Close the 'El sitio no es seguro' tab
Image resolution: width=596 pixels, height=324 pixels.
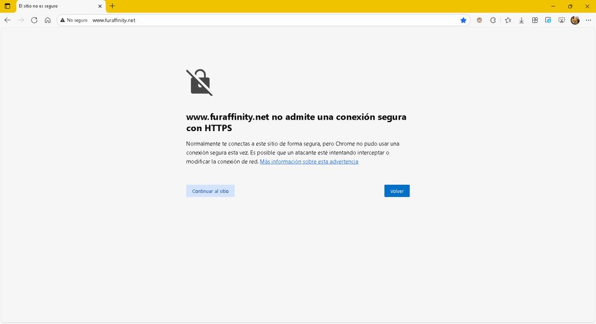point(100,6)
